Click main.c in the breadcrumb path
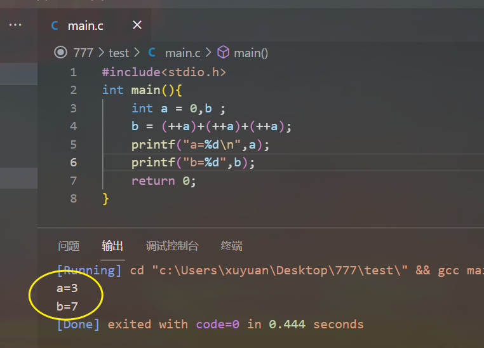This screenshot has width=484, height=348. [x=183, y=53]
